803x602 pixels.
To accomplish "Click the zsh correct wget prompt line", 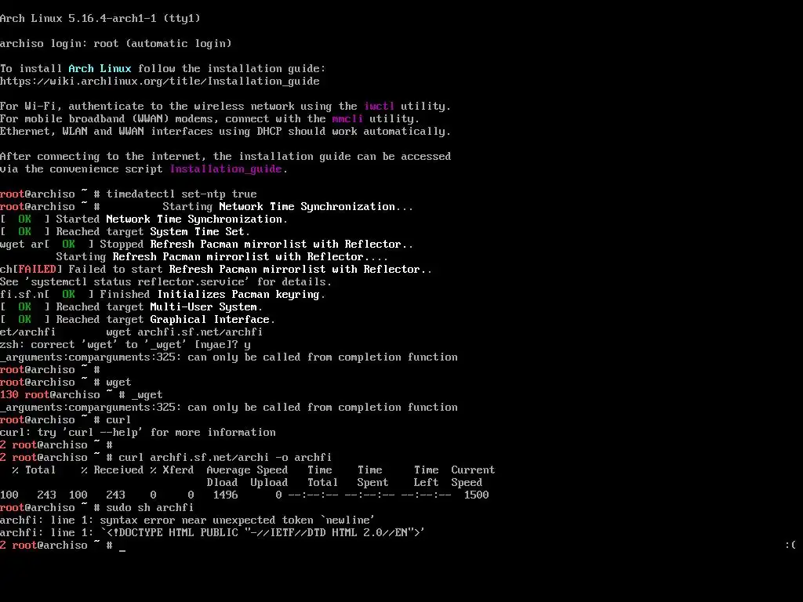I will 125,345.
